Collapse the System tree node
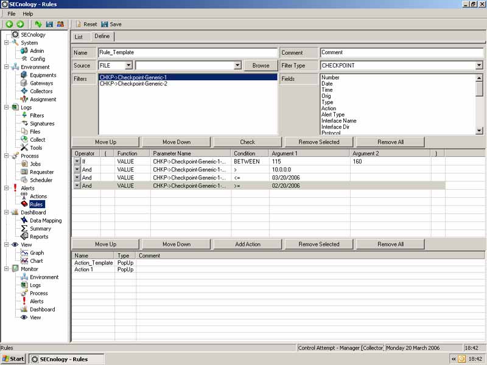This screenshot has height=365, width=487. click(7, 43)
